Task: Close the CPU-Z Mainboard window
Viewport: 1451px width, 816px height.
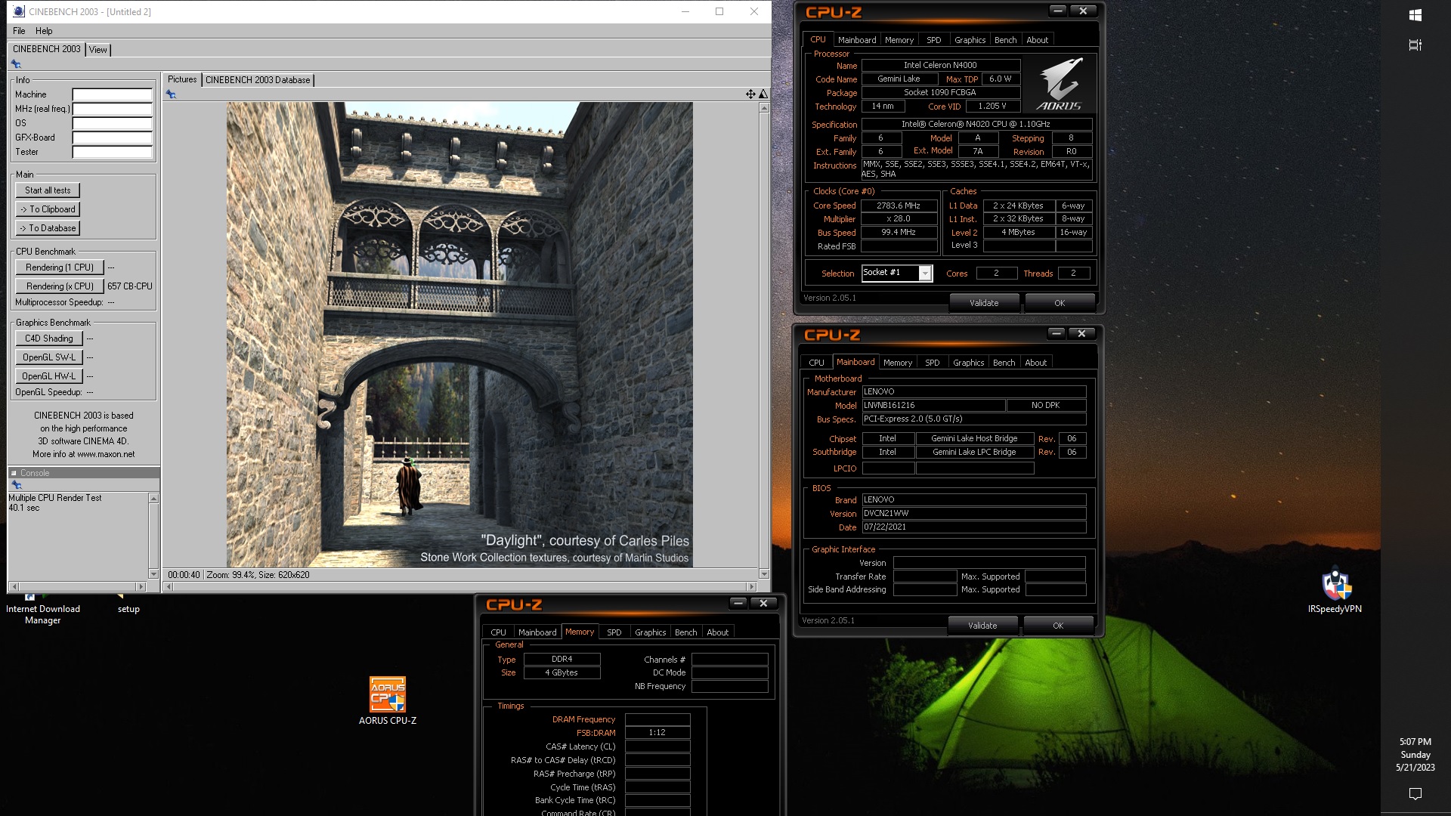Action: coord(1081,333)
